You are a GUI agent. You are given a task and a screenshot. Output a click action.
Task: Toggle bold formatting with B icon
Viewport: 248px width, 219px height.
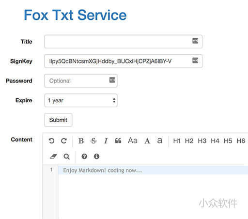[x=81, y=141]
